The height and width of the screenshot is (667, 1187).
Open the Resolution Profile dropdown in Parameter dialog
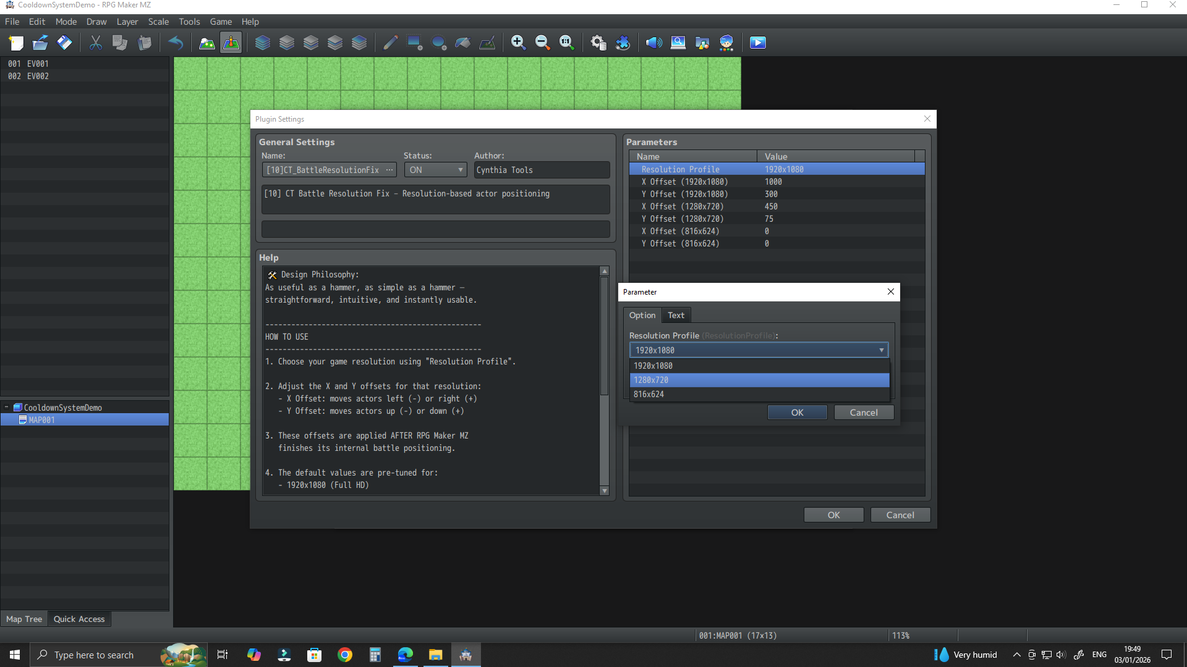759,350
